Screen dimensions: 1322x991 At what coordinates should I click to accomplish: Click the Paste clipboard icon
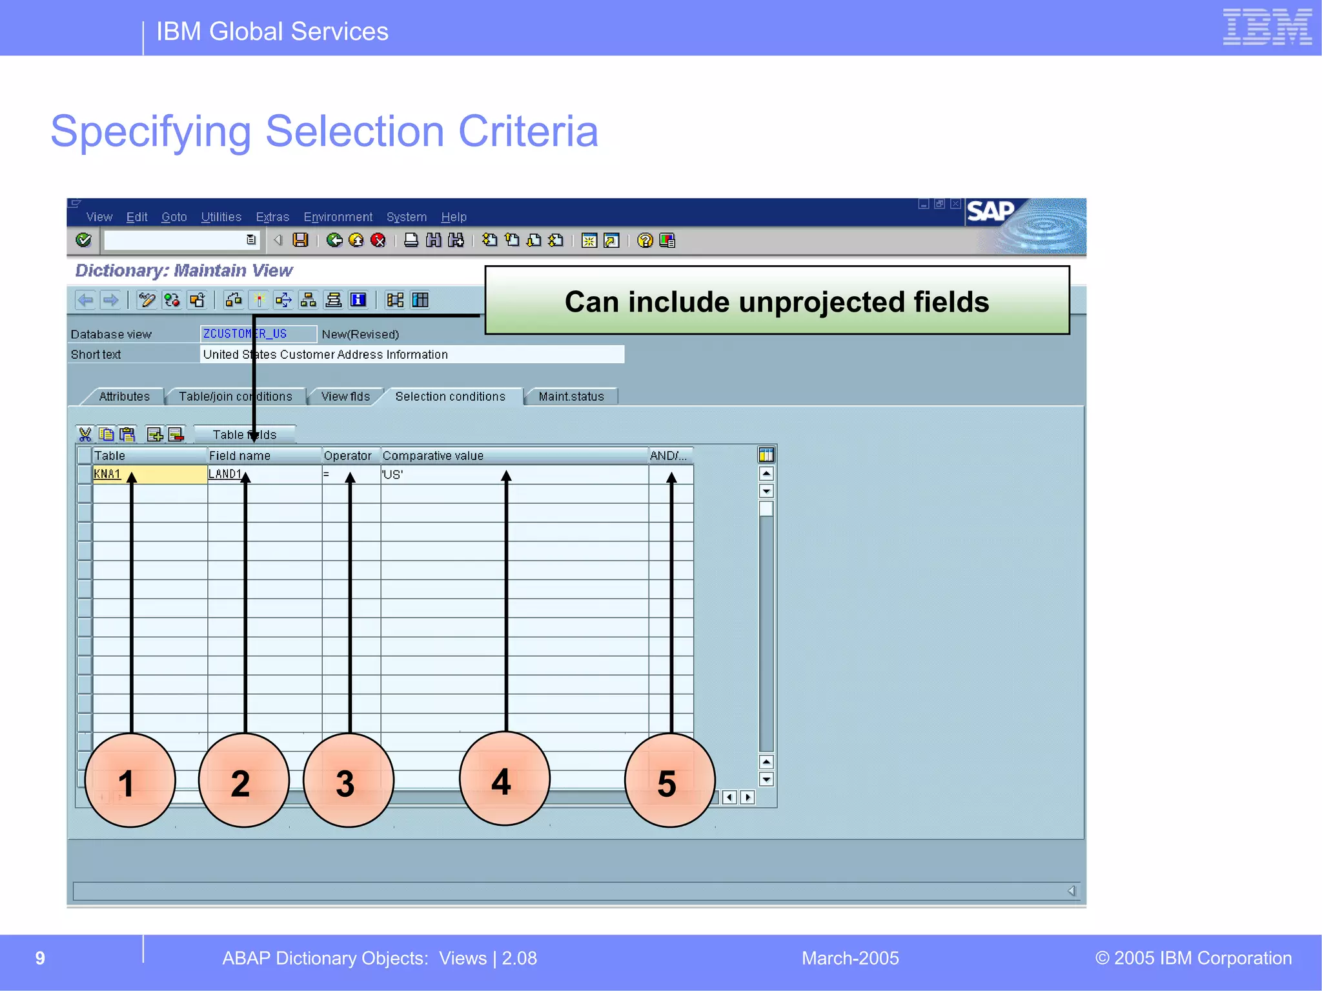click(128, 434)
